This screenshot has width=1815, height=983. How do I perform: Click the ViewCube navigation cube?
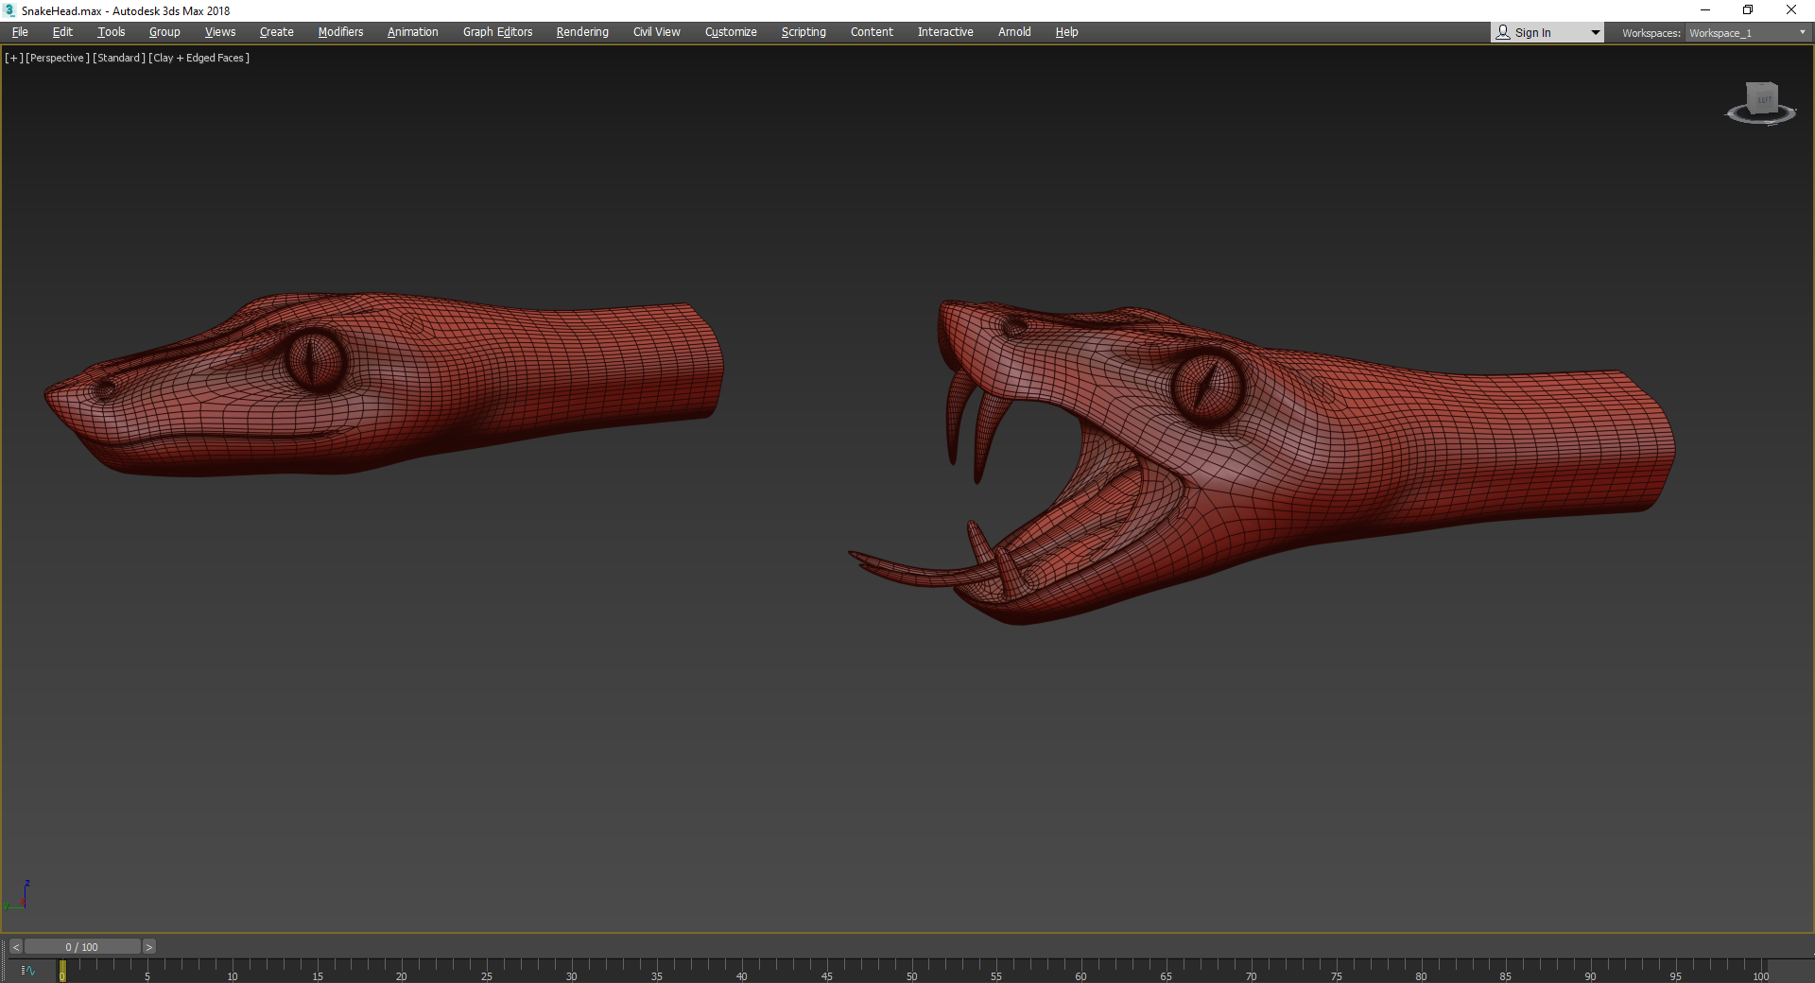1763,98
